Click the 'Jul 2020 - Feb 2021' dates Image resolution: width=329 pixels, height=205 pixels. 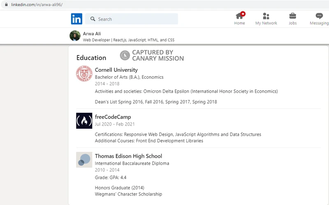115,124
